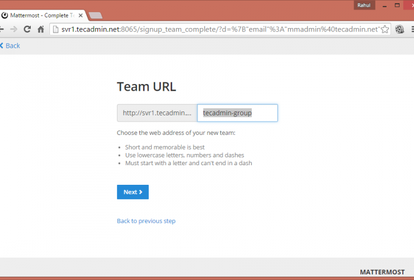The width and height of the screenshot is (414, 280).
Task: Bookmark this page with the star icon
Action: [385, 29]
